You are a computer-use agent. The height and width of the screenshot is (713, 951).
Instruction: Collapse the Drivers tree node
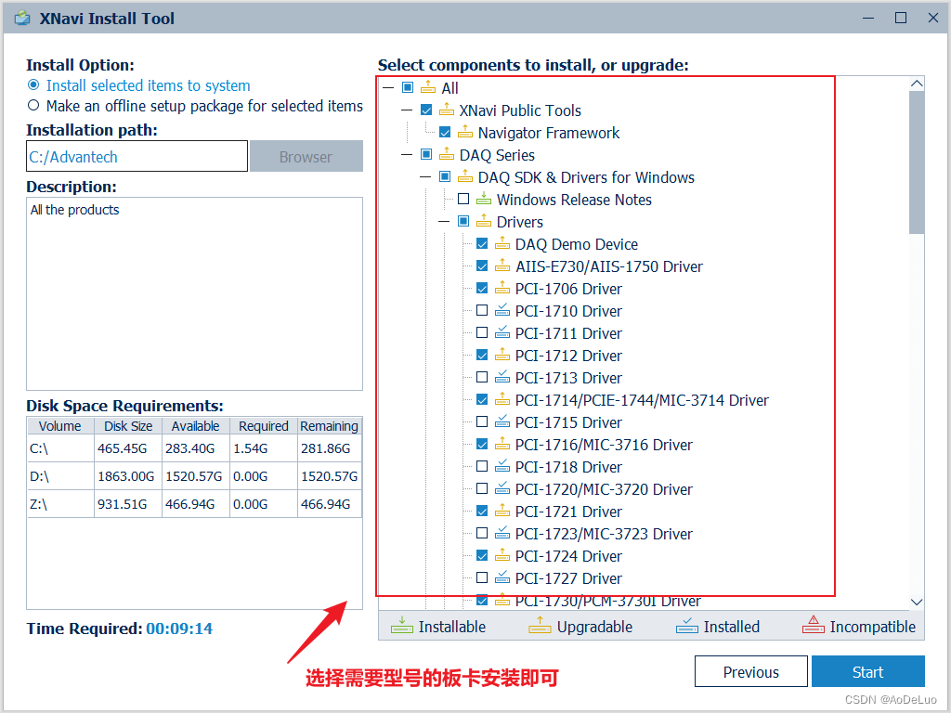click(x=444, y=221)
